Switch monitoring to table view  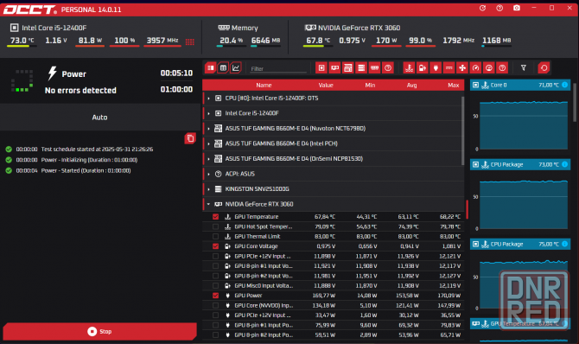pos(223,68)
